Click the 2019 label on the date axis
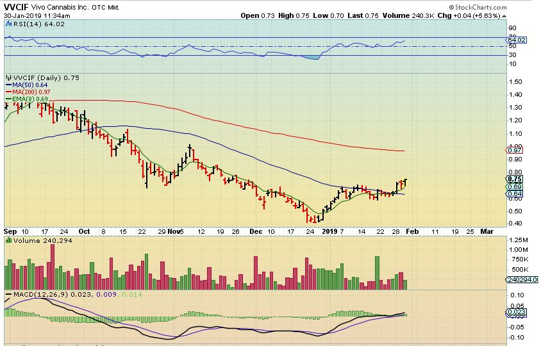This screenshot has width=541, height=346. pos(329,231)
